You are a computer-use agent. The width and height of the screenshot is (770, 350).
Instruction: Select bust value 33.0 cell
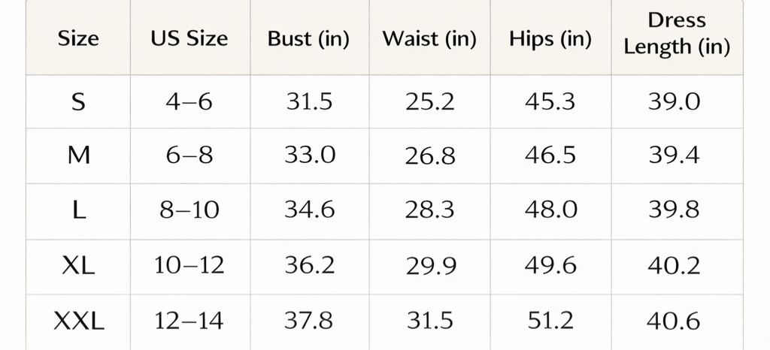pos(309,155)
